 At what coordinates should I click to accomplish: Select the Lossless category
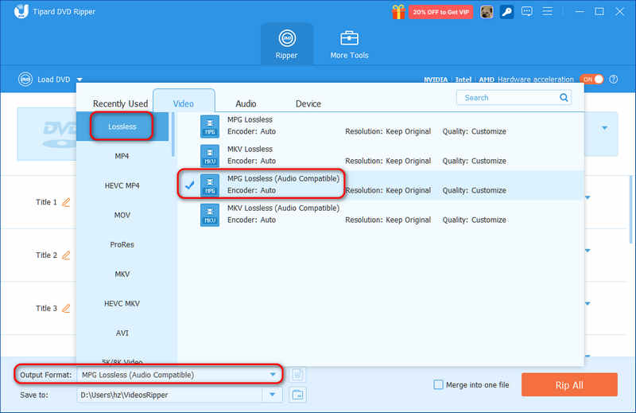[122, 127]
